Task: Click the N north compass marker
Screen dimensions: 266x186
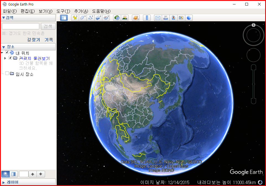Action: tap(254, 25)
